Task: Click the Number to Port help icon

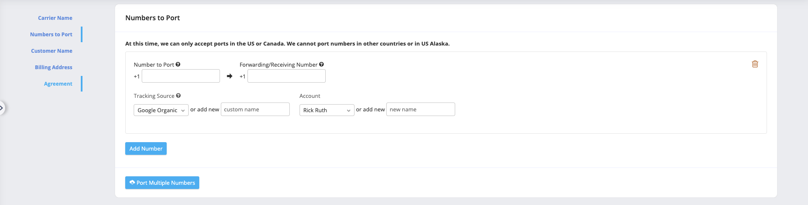Action: coord(178,65)
